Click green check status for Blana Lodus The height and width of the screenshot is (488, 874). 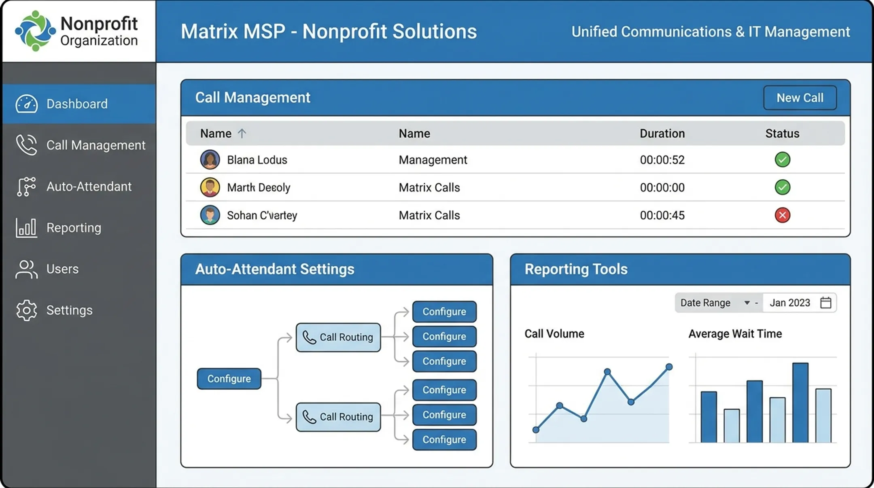point(783,159)
